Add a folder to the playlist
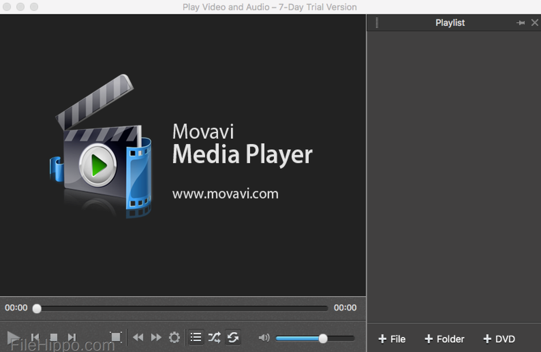541x352 pixels. point(444,339)
